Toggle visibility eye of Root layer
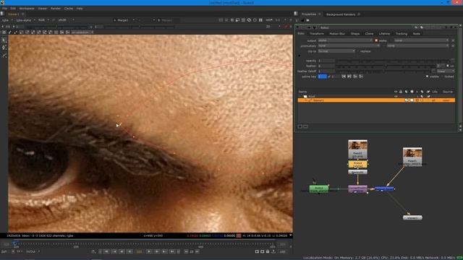463x260 pixels. point(396,96)
